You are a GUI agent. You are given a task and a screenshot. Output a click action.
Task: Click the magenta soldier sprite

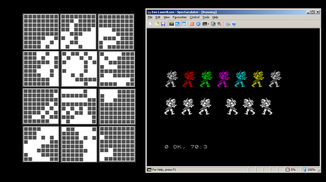coord(223,79)
